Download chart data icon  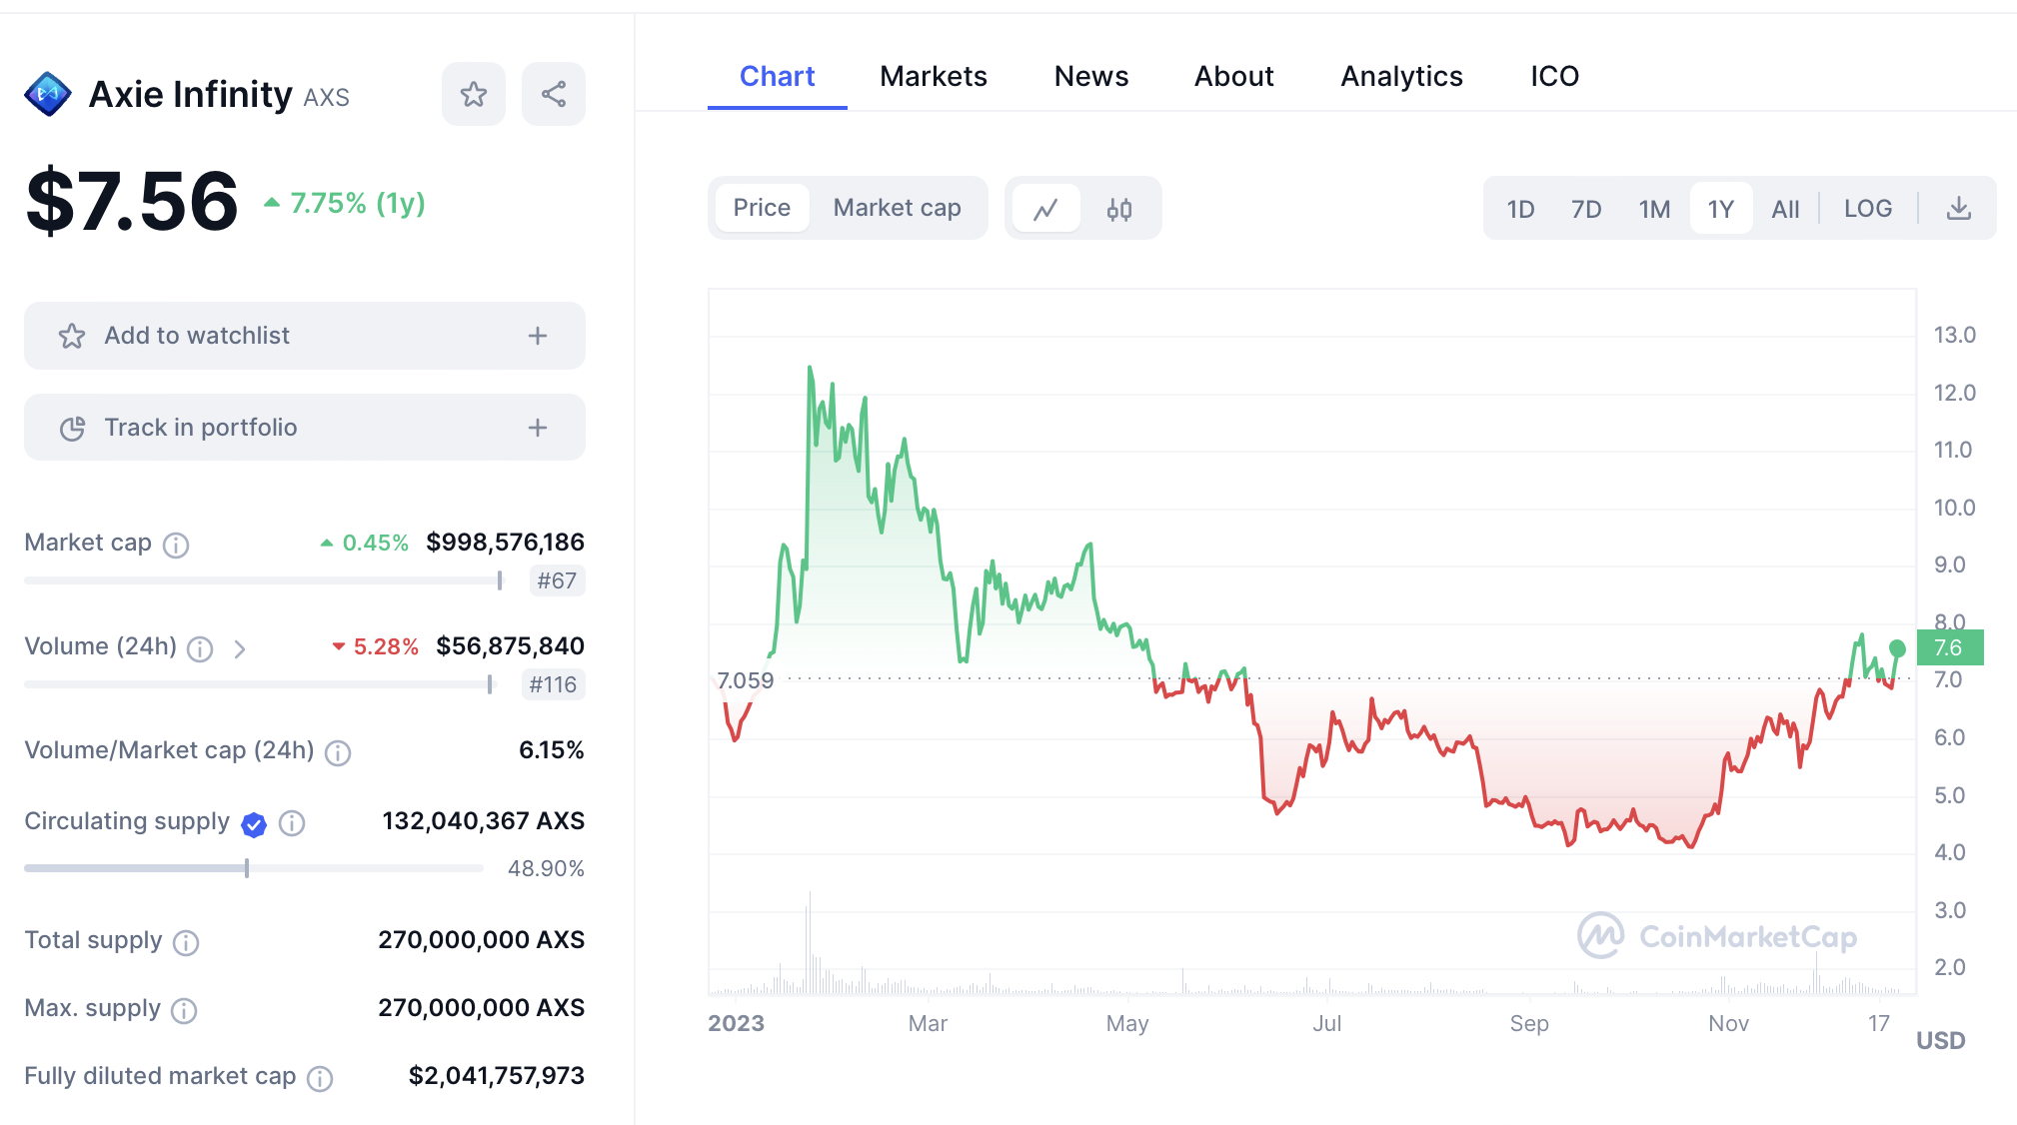click(1959, 209)
